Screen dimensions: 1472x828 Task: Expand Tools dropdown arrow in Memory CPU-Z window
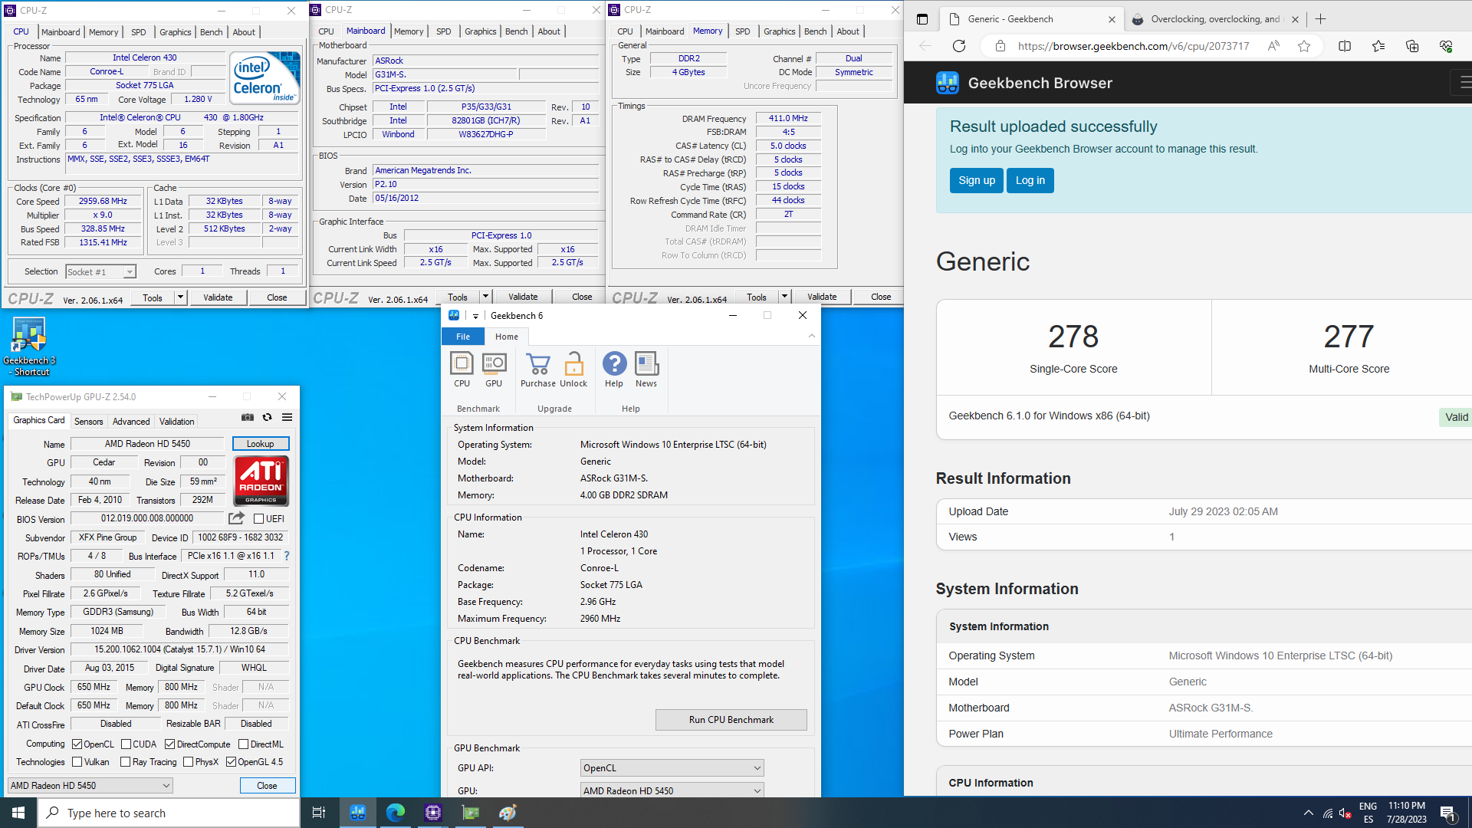point(784,297)
